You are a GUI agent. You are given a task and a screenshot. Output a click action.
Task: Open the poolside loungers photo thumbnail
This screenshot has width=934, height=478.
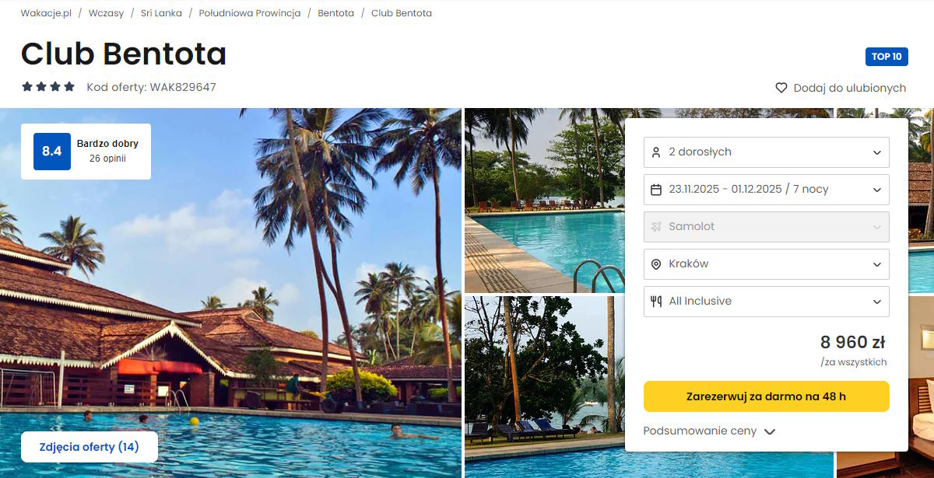(544, 386)
